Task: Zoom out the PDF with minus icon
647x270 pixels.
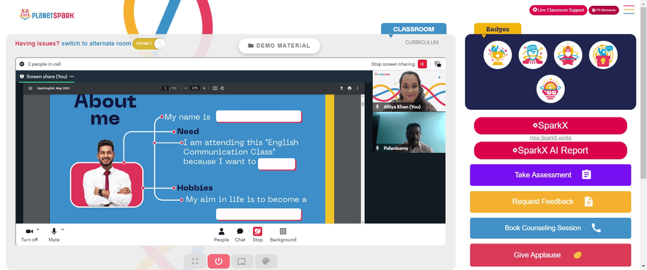Action: (x=186, y=88)
